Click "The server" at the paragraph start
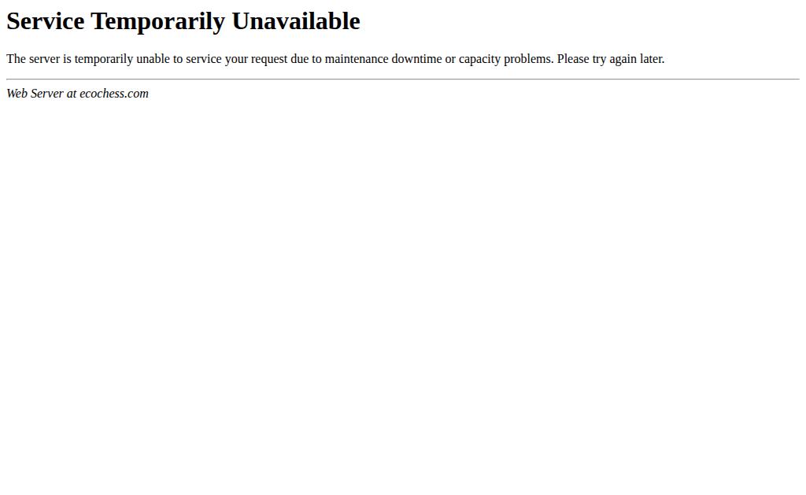This screenshot has height=495, width=806. point(33,59)
